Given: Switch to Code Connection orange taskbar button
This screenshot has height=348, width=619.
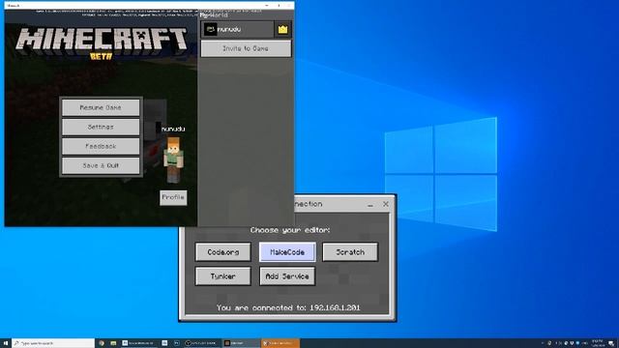Looking at the screenshot, I should pos(280,343).
